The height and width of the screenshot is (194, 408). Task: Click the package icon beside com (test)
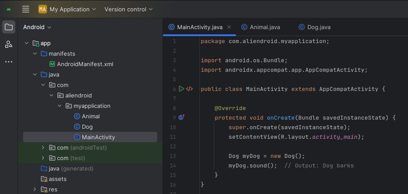pyautogui.click(x=52, y=158)
